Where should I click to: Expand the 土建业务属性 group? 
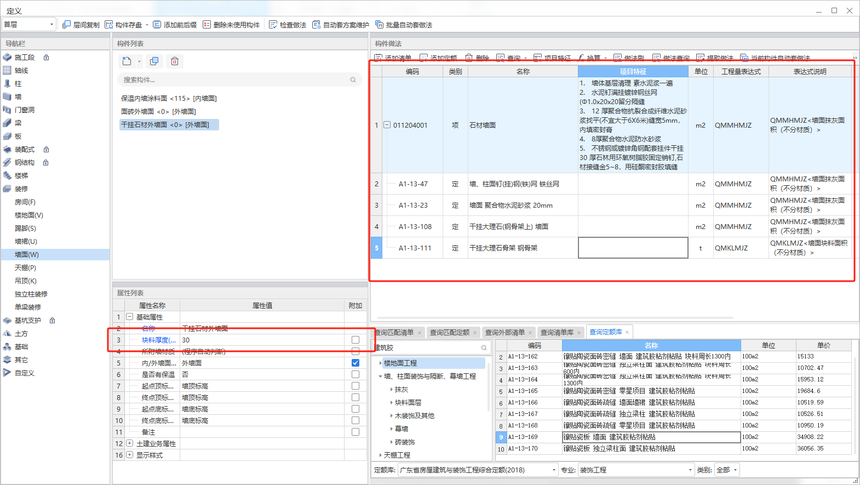click(130, 443)
